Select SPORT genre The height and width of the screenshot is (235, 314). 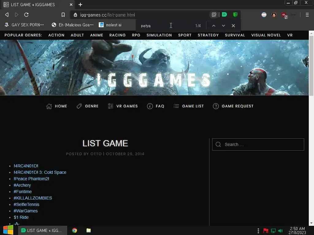(x=185, y=35)
